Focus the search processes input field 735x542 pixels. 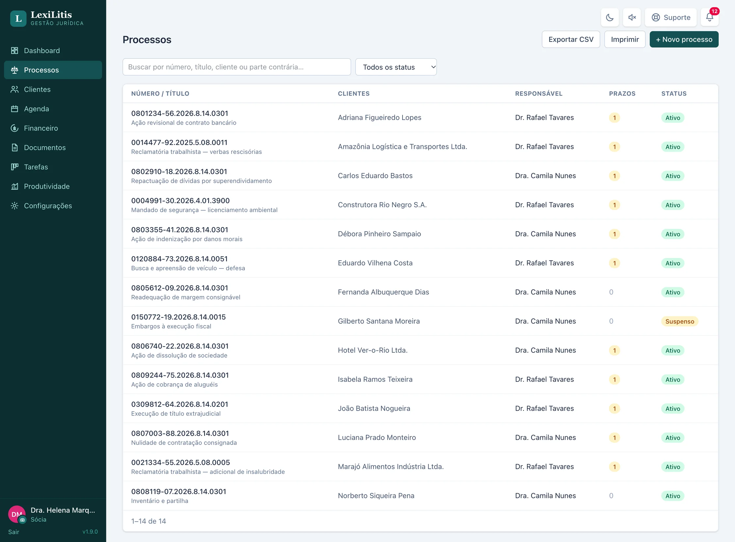(237, 67)
